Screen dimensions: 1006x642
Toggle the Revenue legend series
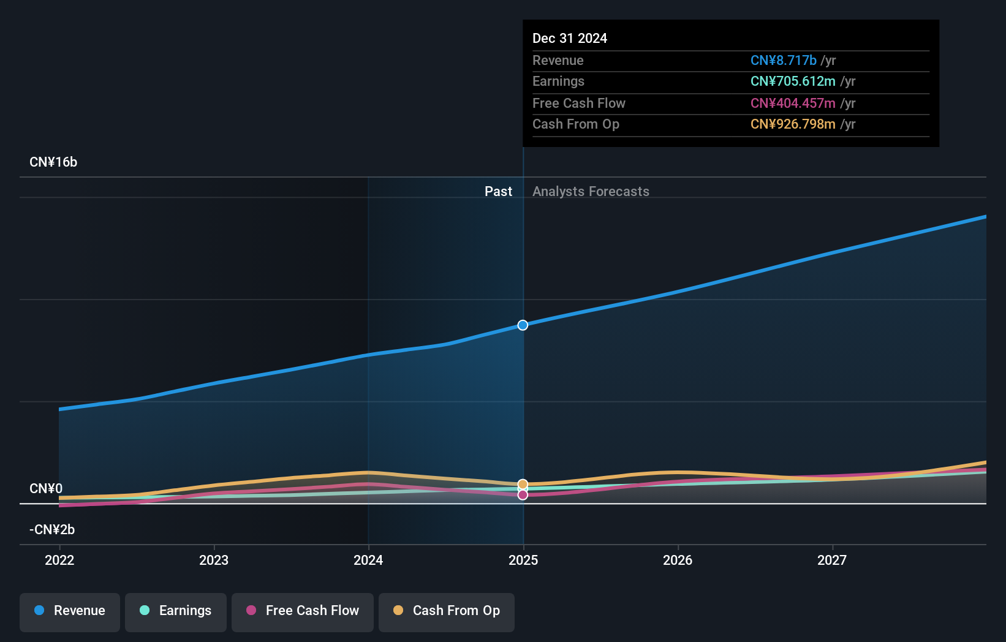coord(70,612)
